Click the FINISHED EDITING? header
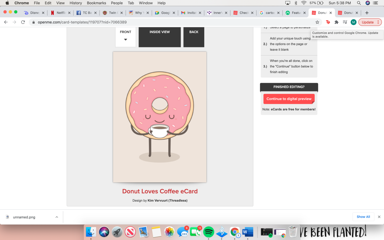The width and height of the screenshot is (384, 240). tap(289, 87)
